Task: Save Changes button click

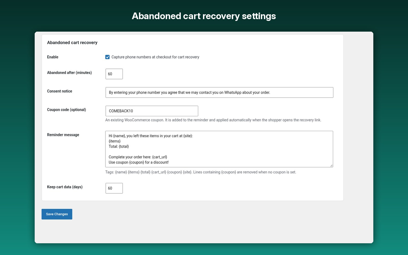Action: coord(57,214)
